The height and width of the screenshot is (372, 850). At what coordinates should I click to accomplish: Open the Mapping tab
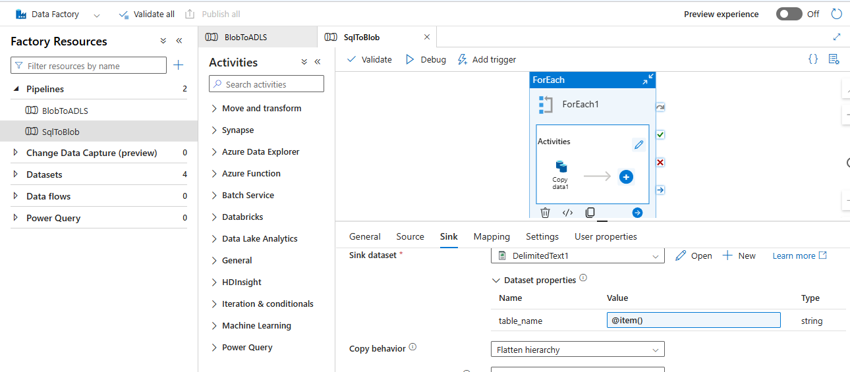click(492, 236)
